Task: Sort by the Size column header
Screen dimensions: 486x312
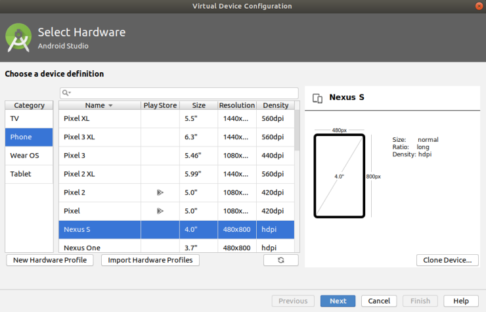Action: tap(199, 106)
